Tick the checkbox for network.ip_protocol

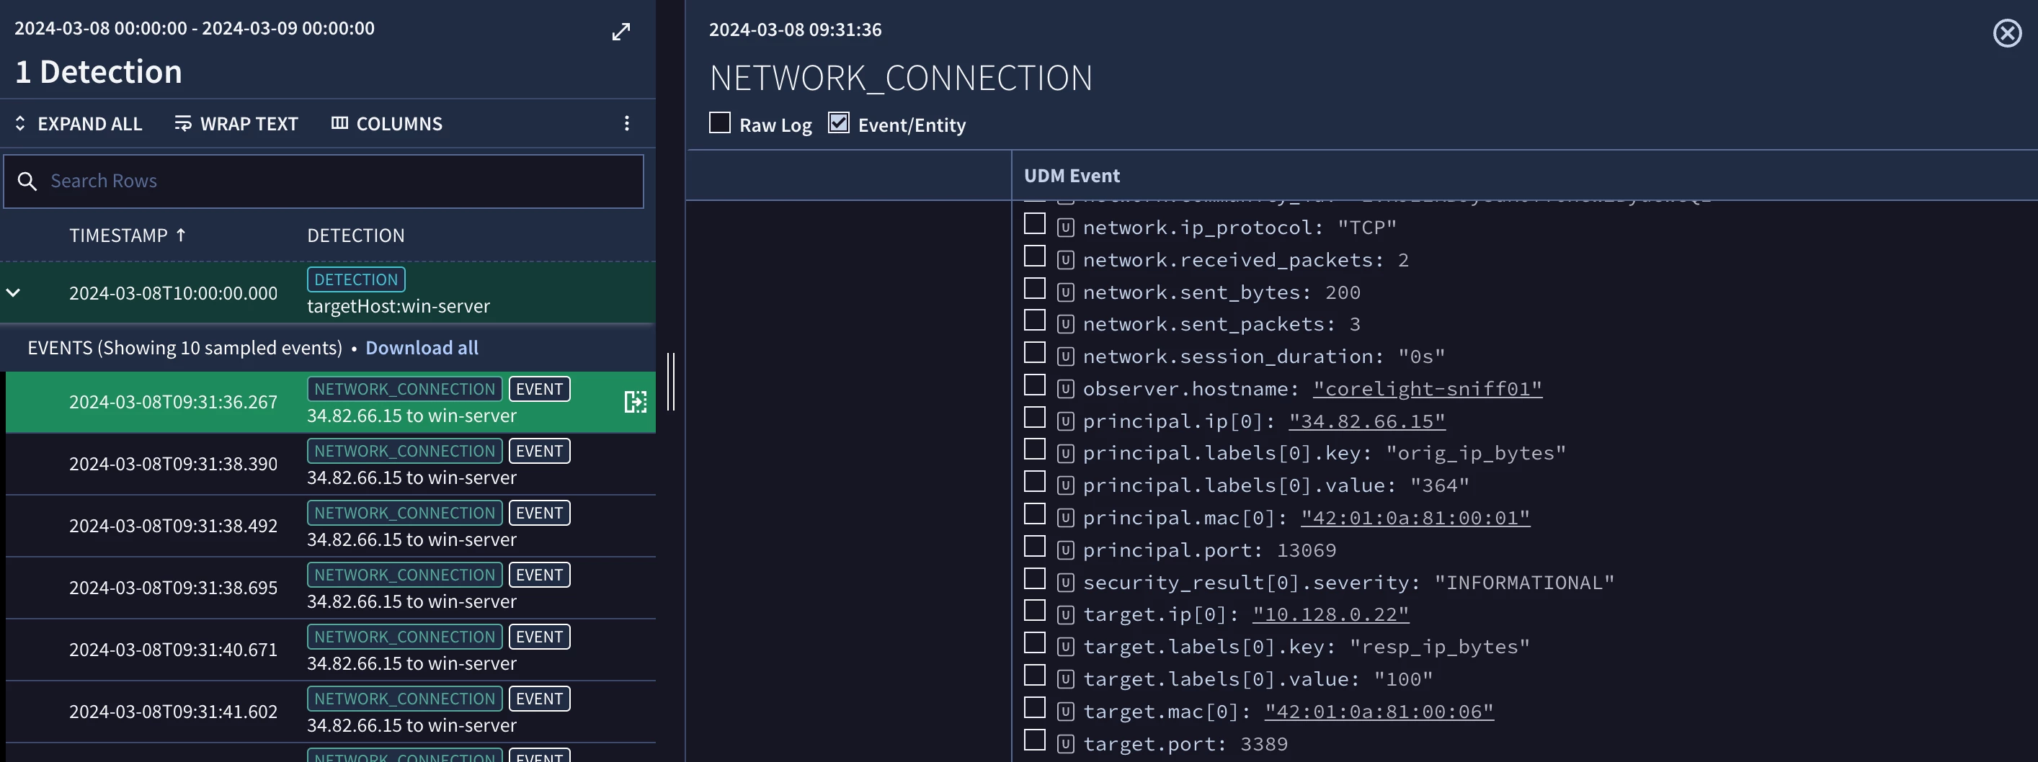(1034, 224)
